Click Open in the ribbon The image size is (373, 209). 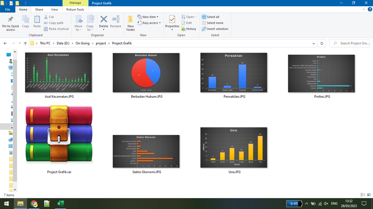pyautogui.click(x=189, y=17)
